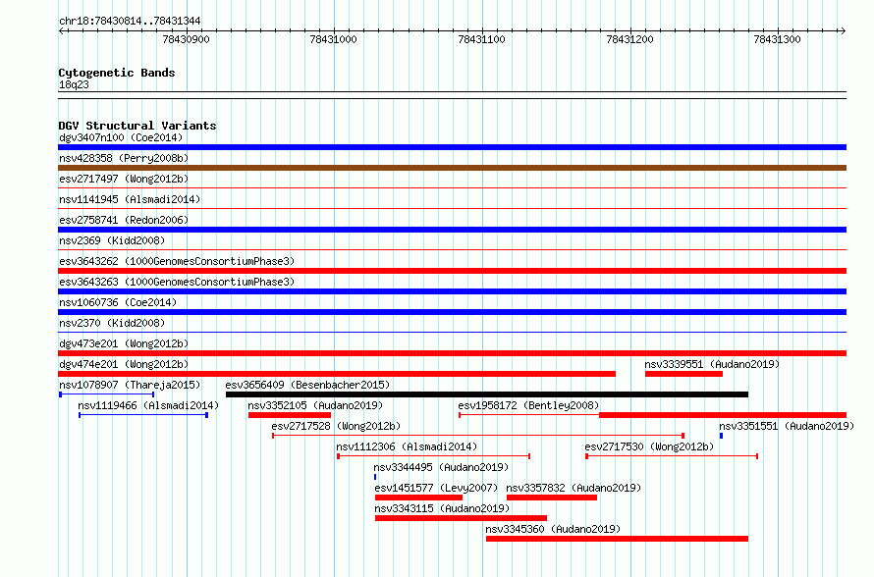
Task: Open variant dgv473e201 (Wong2012b)
Action: (x=124, y=343)
